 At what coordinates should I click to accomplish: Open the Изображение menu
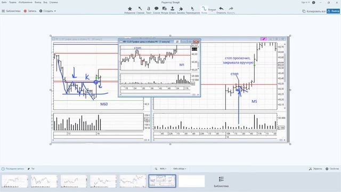tap(26, 2)
